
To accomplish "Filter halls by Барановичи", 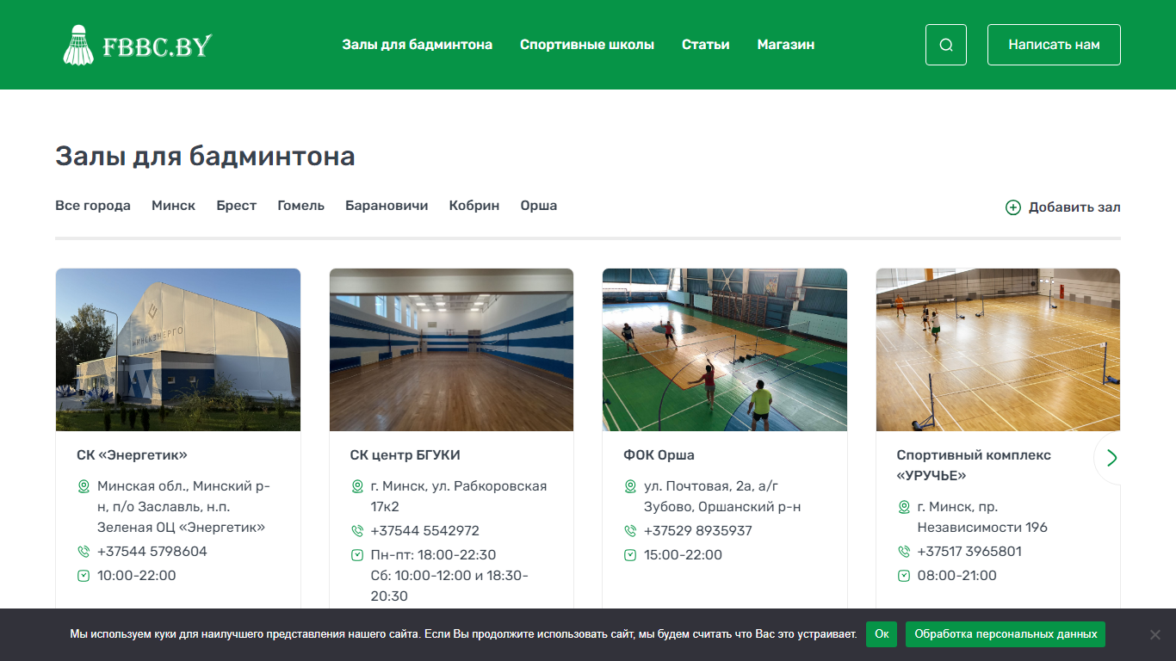I will tap(387, 206).
